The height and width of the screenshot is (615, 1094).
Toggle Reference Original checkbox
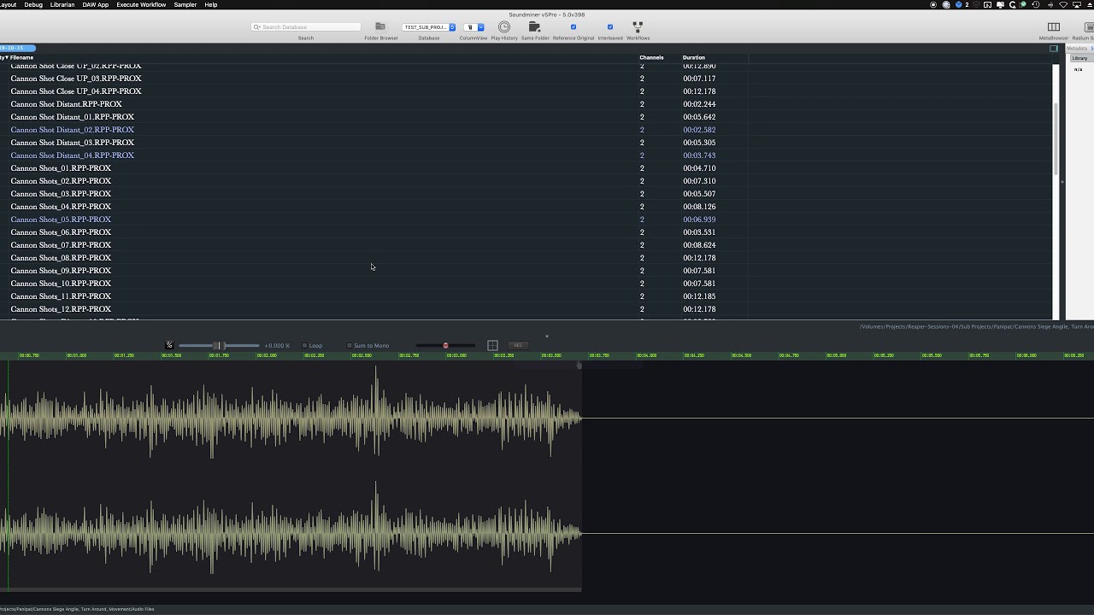[573, 26]
